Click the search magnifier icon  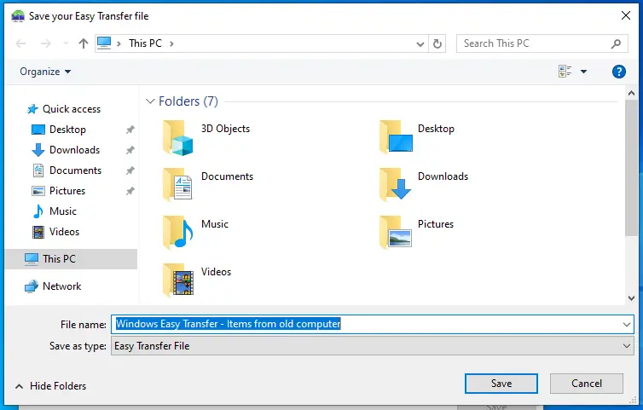tap(616, 43)
